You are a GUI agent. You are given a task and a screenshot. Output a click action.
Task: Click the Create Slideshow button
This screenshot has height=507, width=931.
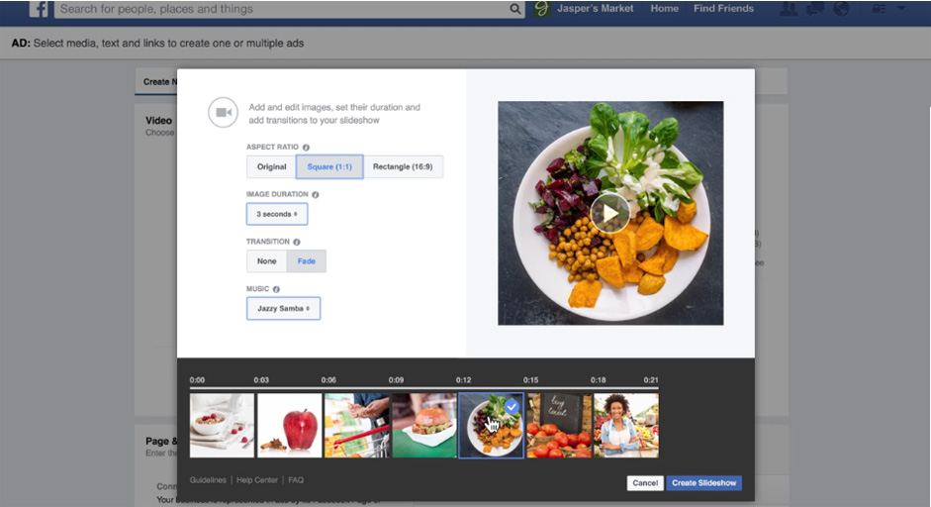[703, 483]
